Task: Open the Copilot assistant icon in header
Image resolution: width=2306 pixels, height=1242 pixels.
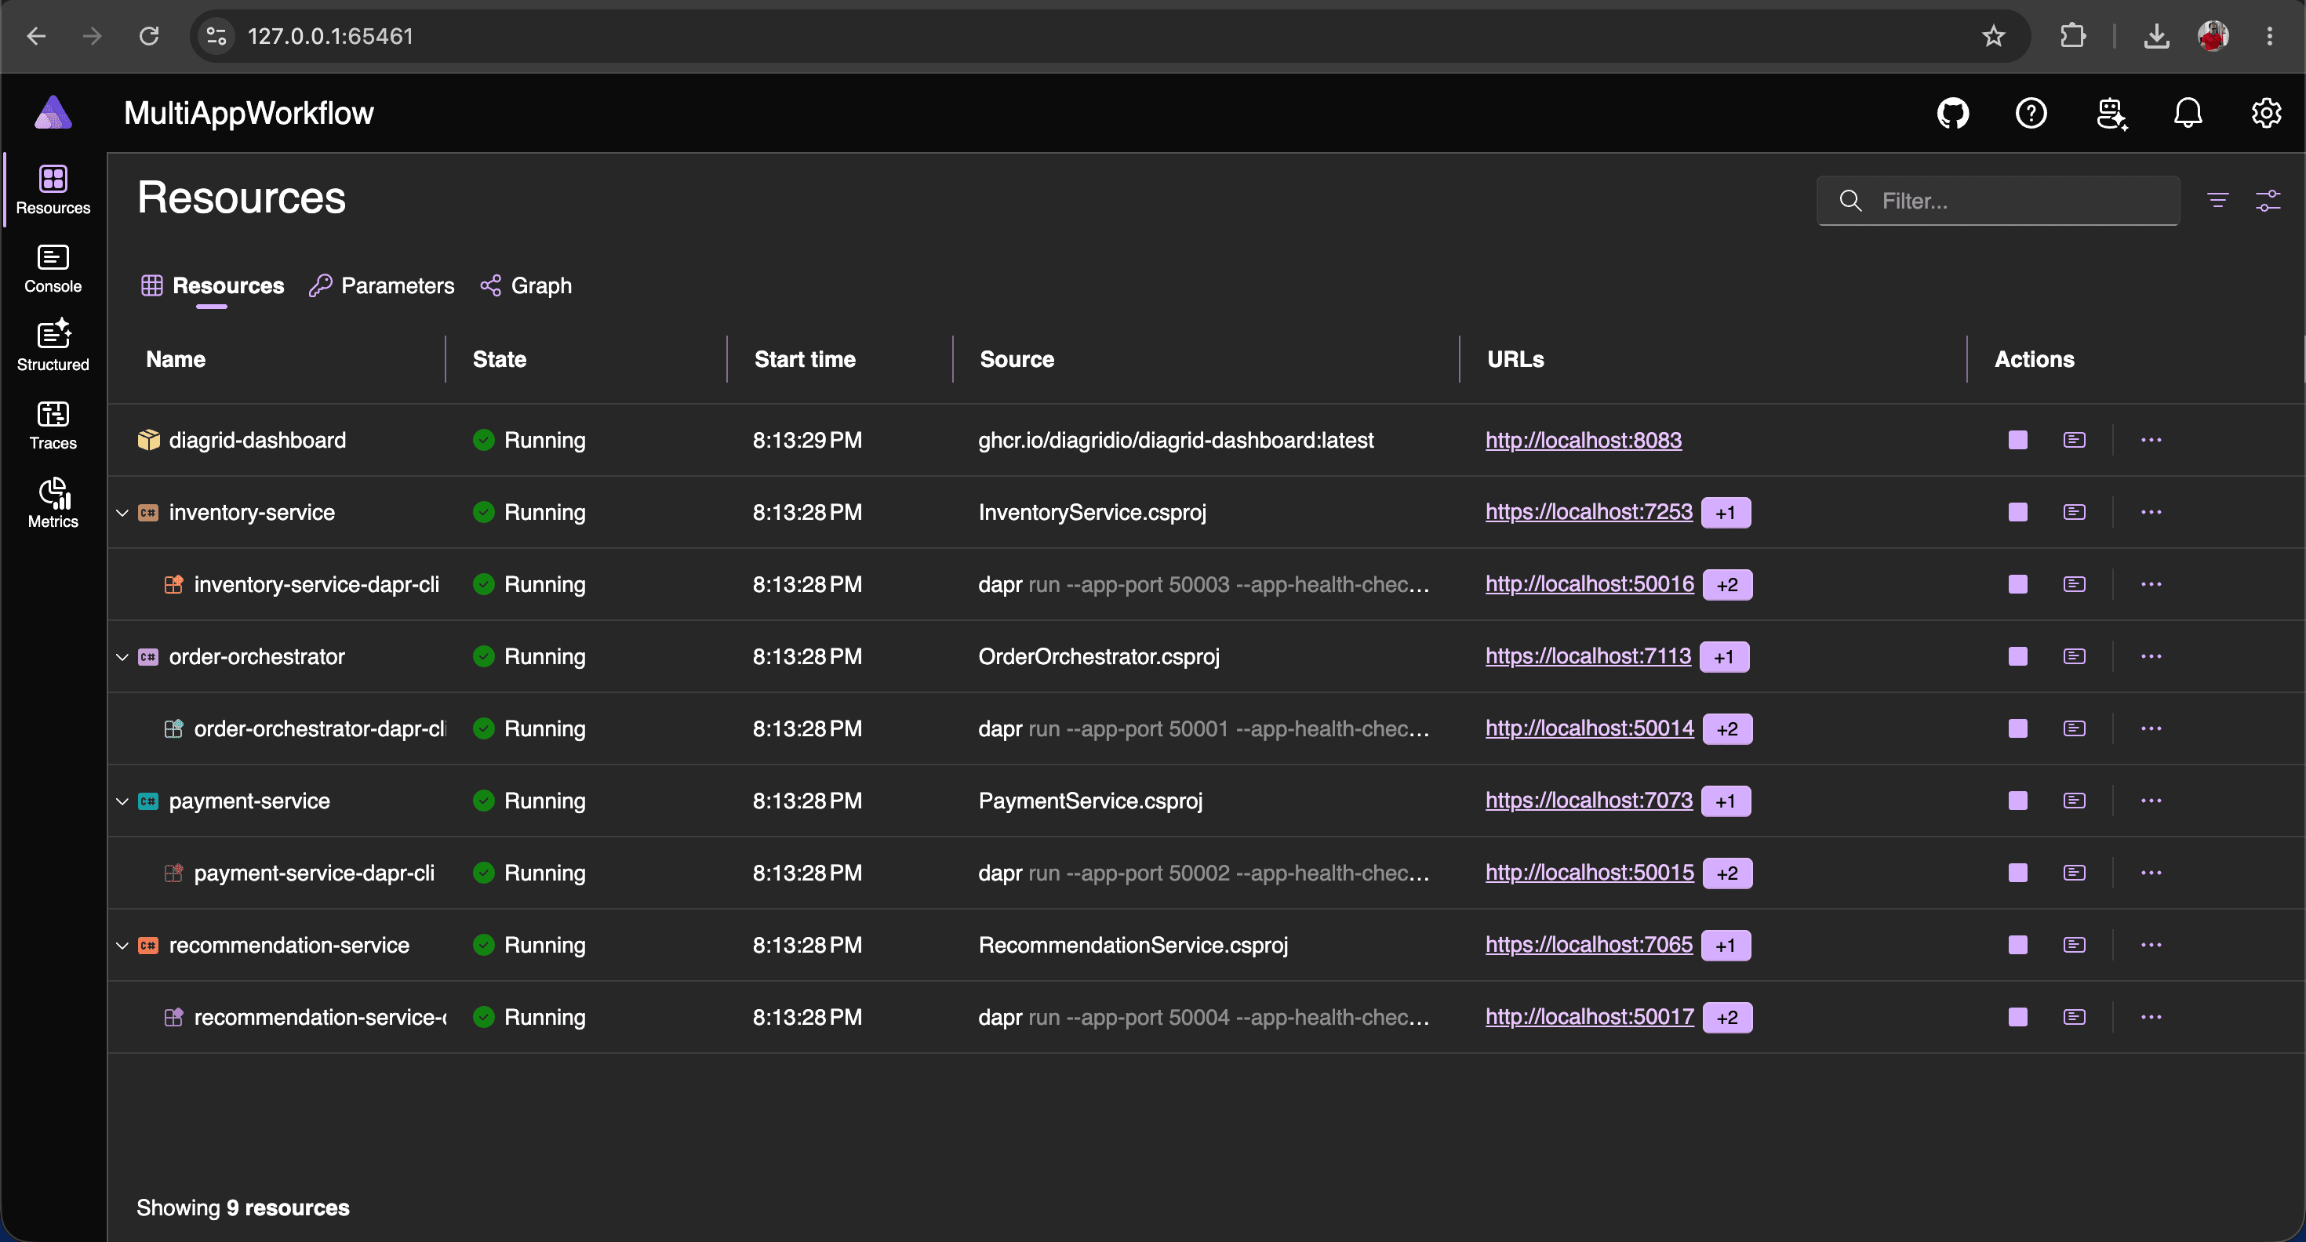Action: (2111, 114)
